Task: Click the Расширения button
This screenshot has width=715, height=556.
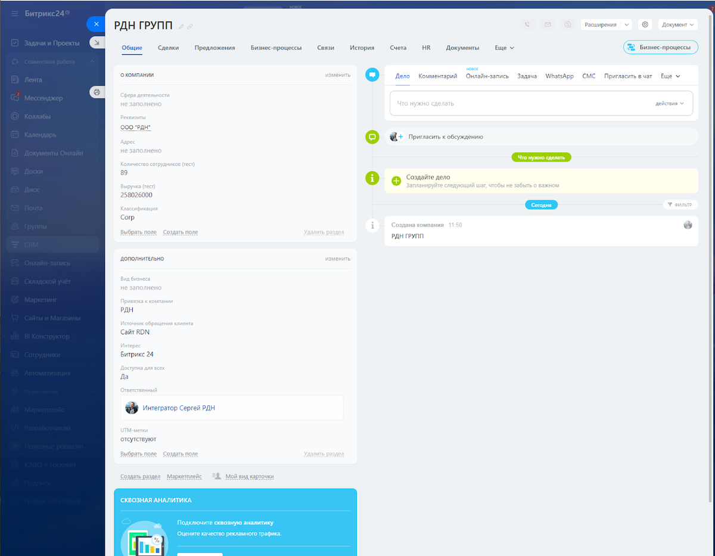Action: click(600, 25)
